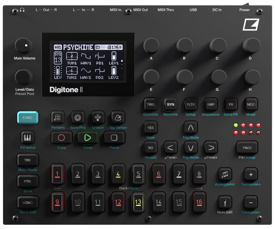Viewport: 275px width, 229px height.
Task: Hit the gear icon key for Save Proj
Action: (x=78, y=118)
